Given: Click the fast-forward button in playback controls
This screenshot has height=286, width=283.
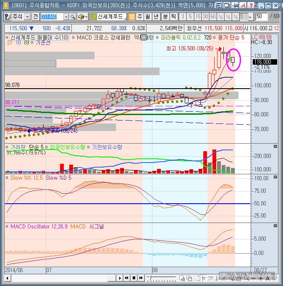Looking at the screenshot, I should click(141, 278).
